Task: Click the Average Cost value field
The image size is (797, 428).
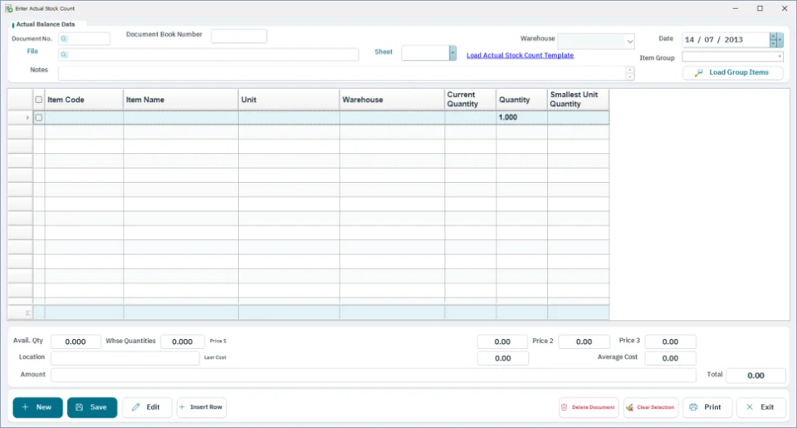Action: click(671, 358)
